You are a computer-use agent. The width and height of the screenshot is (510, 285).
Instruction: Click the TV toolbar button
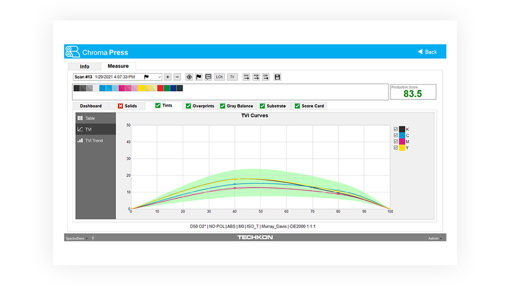tap(232, 77)
